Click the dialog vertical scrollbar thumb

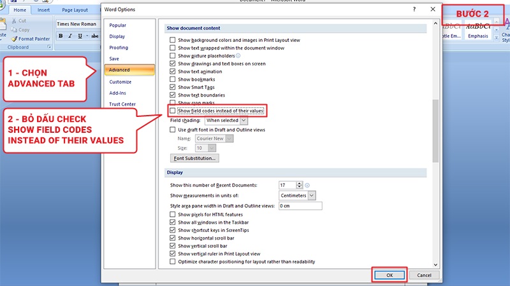tap(435, 131)
